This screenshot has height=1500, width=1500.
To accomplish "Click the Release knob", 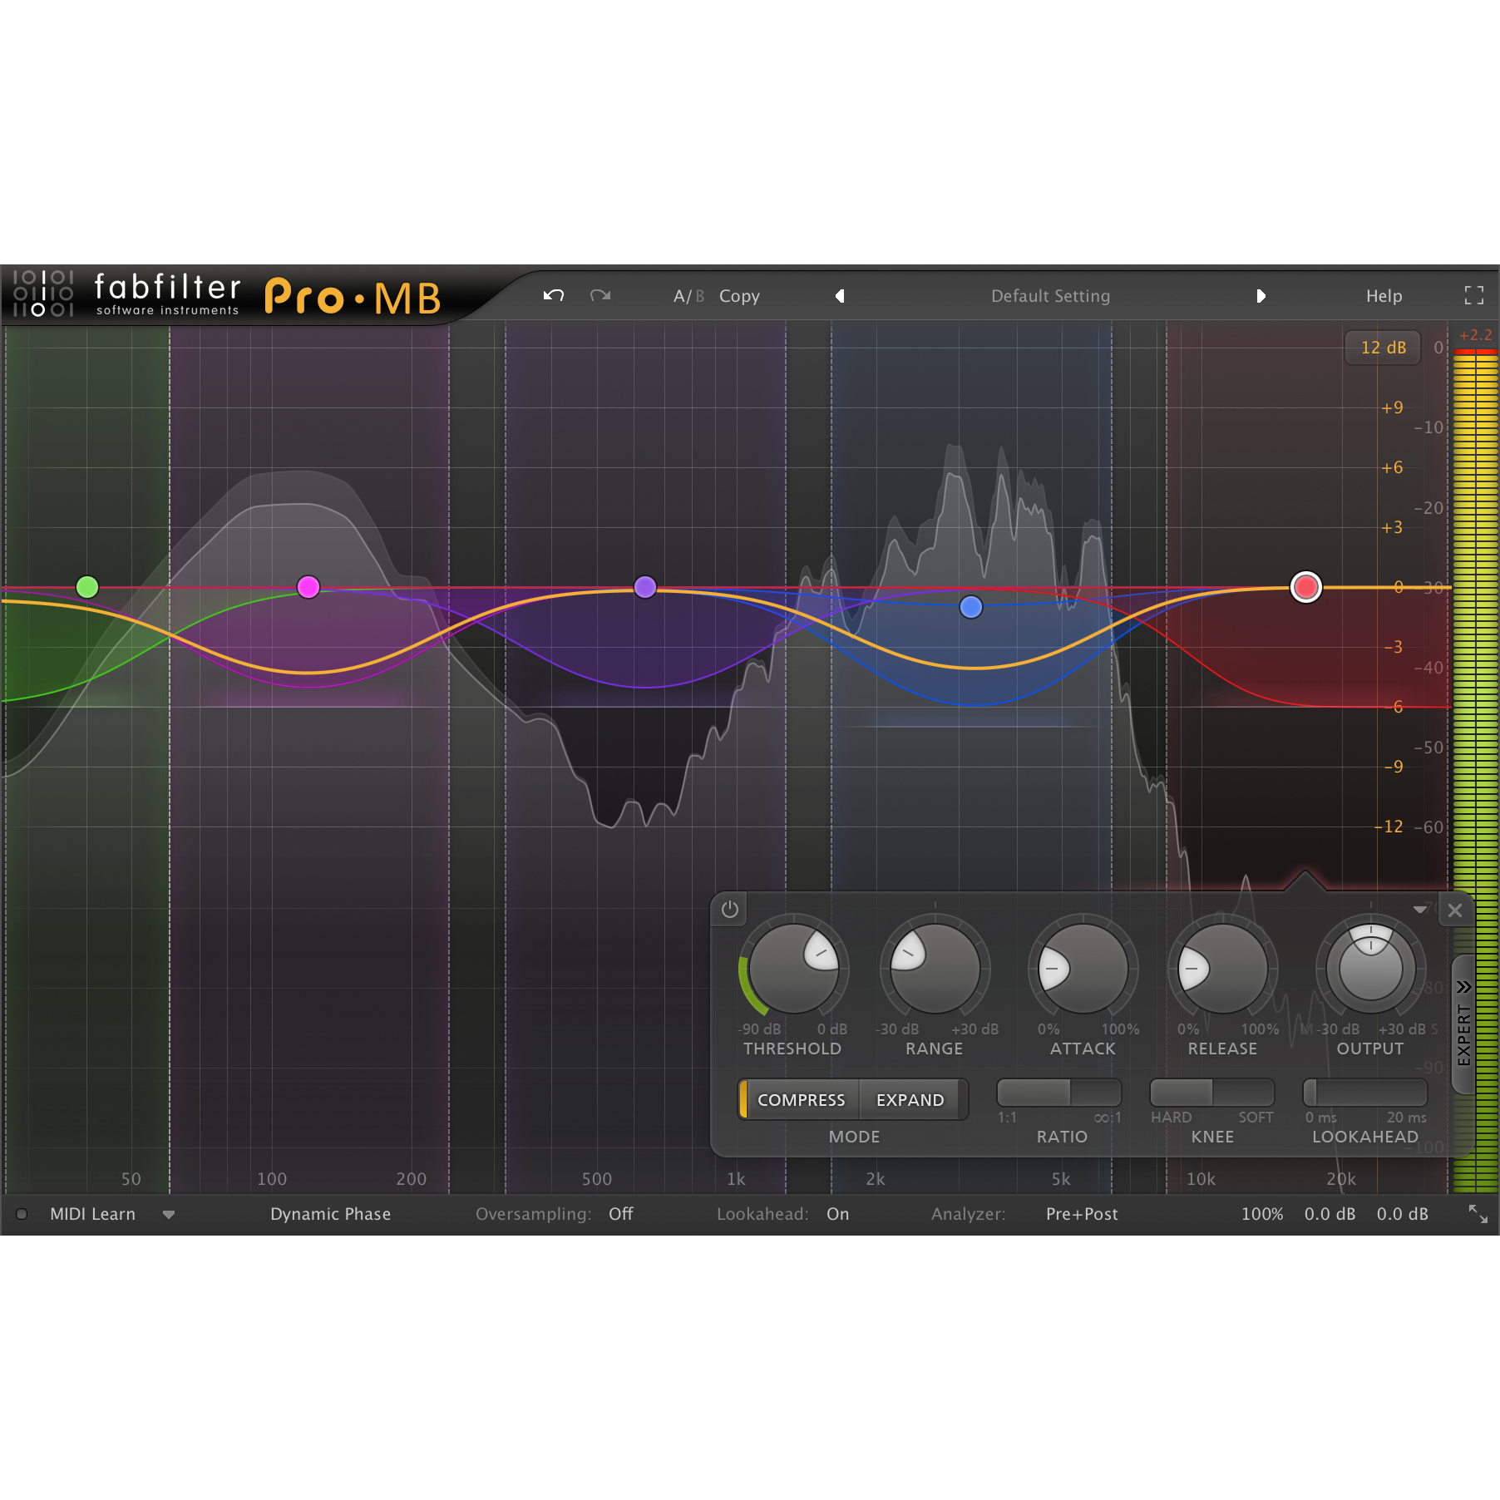I will [x=1222, y=969].
